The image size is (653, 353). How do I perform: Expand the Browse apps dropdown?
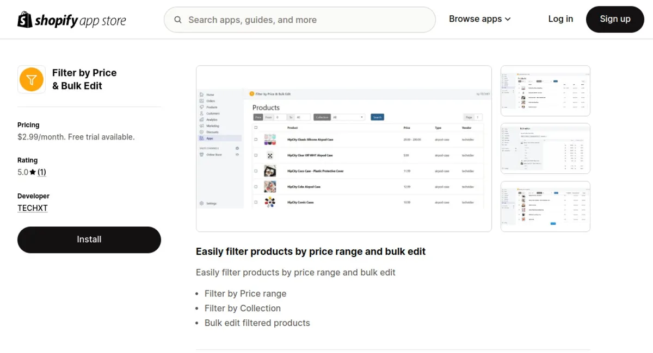[479, 18]
